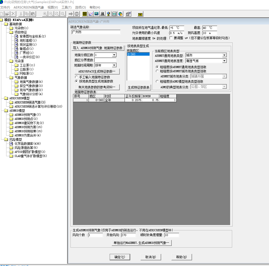Click 取消(N) button
This screenshot has width=269, height=266.
(x=151, y=257)
